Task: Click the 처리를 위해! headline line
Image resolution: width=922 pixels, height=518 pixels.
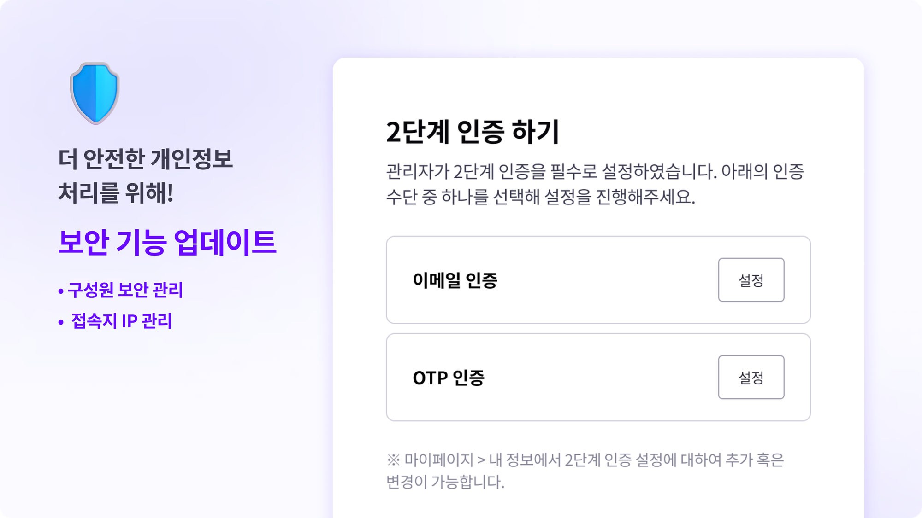Action: click(x=116, y=192)
